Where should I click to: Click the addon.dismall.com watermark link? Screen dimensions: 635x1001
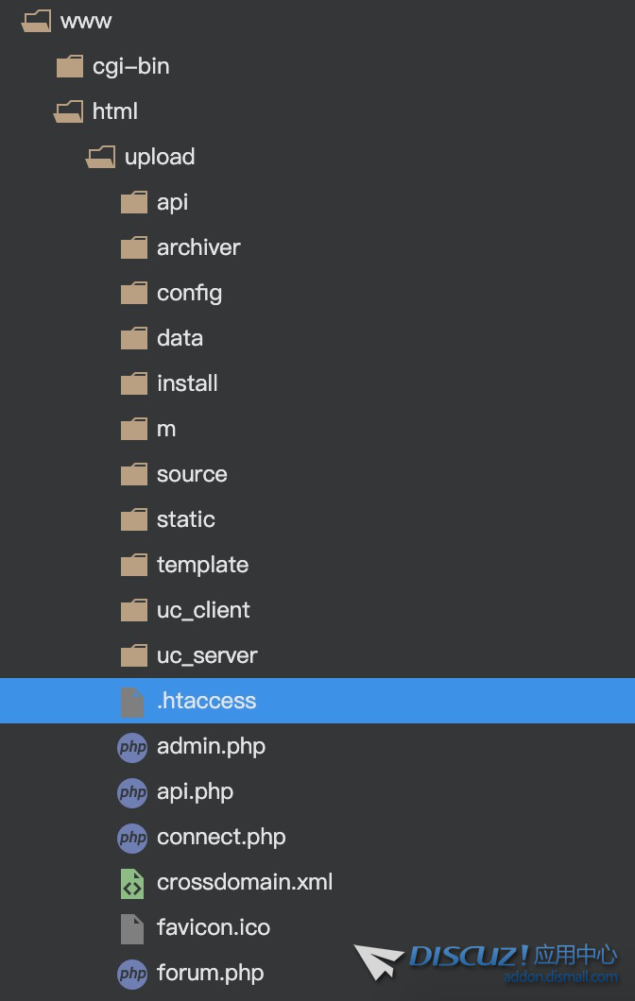point(560,978)
